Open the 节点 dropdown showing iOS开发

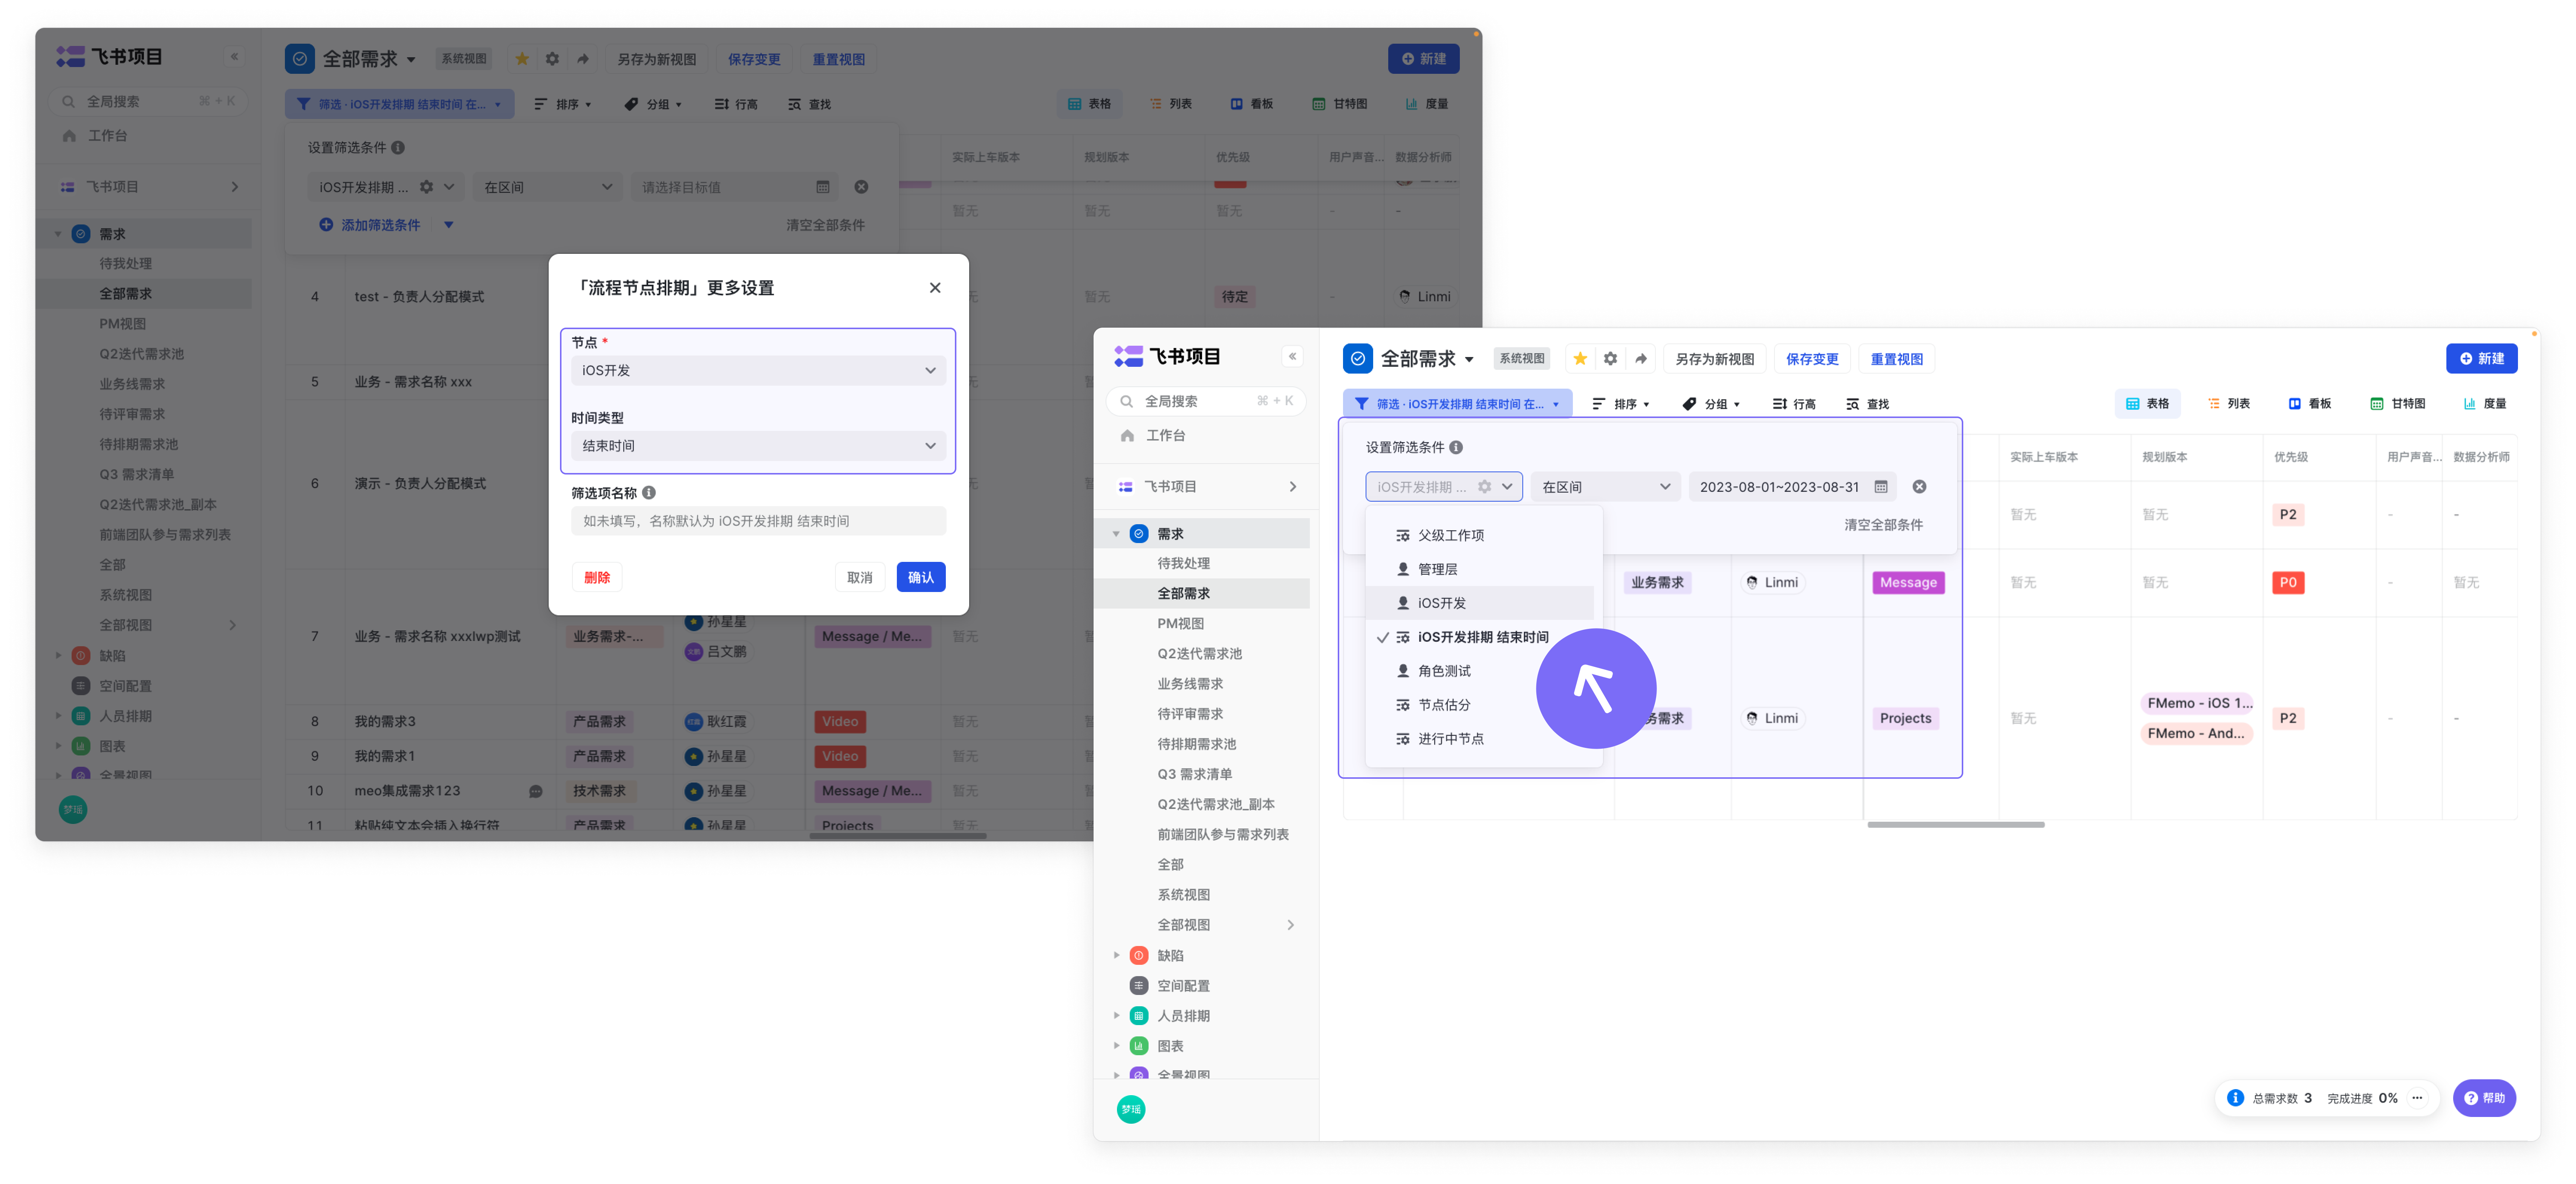758,371
